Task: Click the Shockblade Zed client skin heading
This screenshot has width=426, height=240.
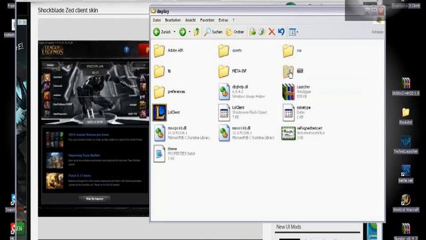Action: tap(68, 11)
